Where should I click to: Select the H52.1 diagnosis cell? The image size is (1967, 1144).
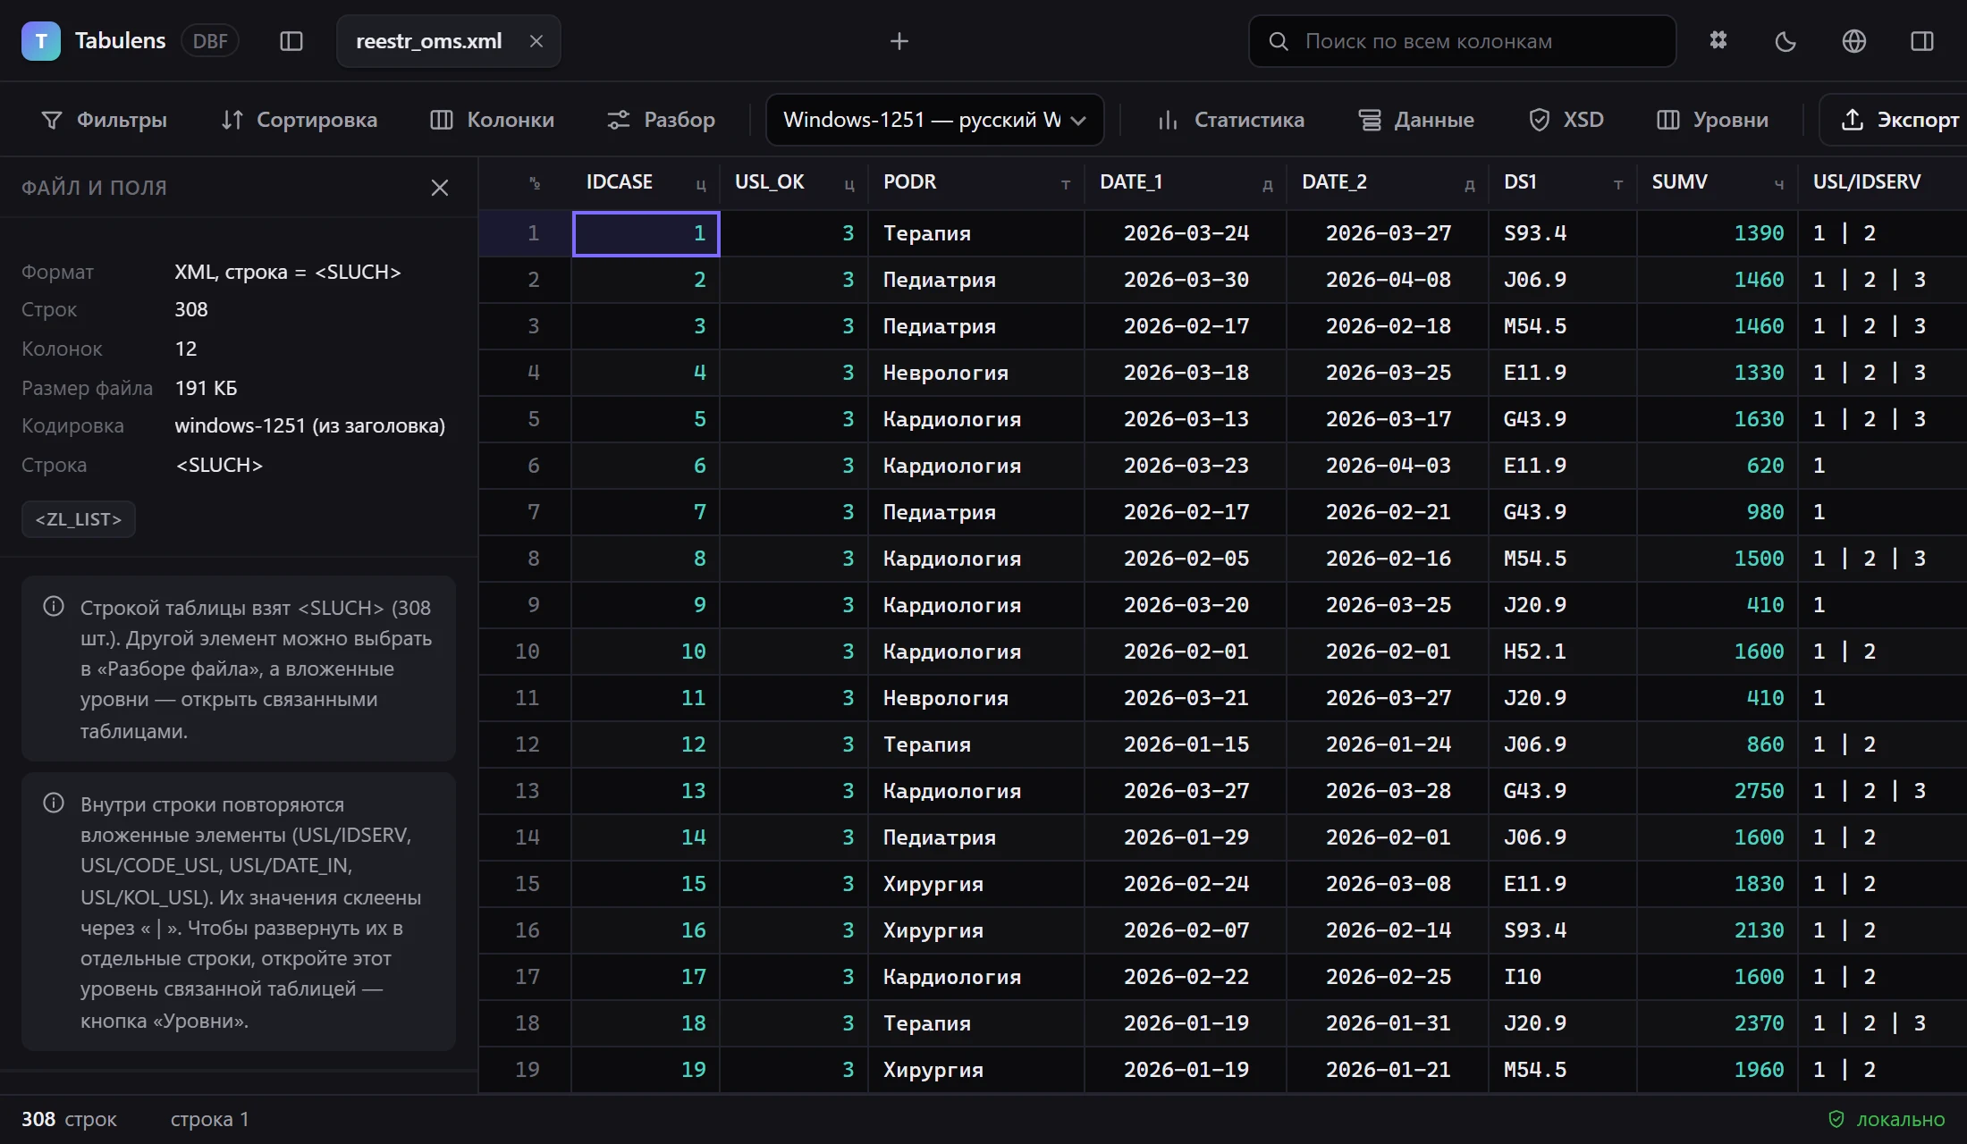(1563, 652)
